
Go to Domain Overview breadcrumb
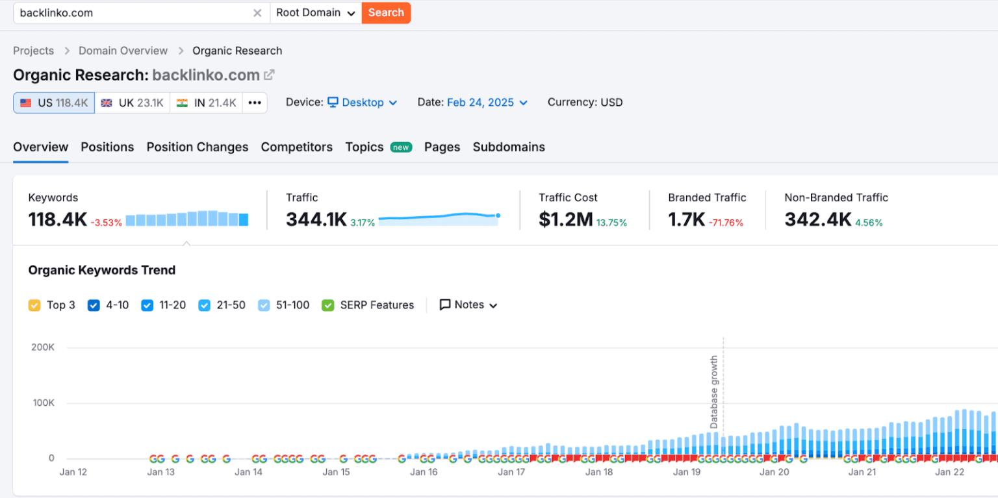123,51
